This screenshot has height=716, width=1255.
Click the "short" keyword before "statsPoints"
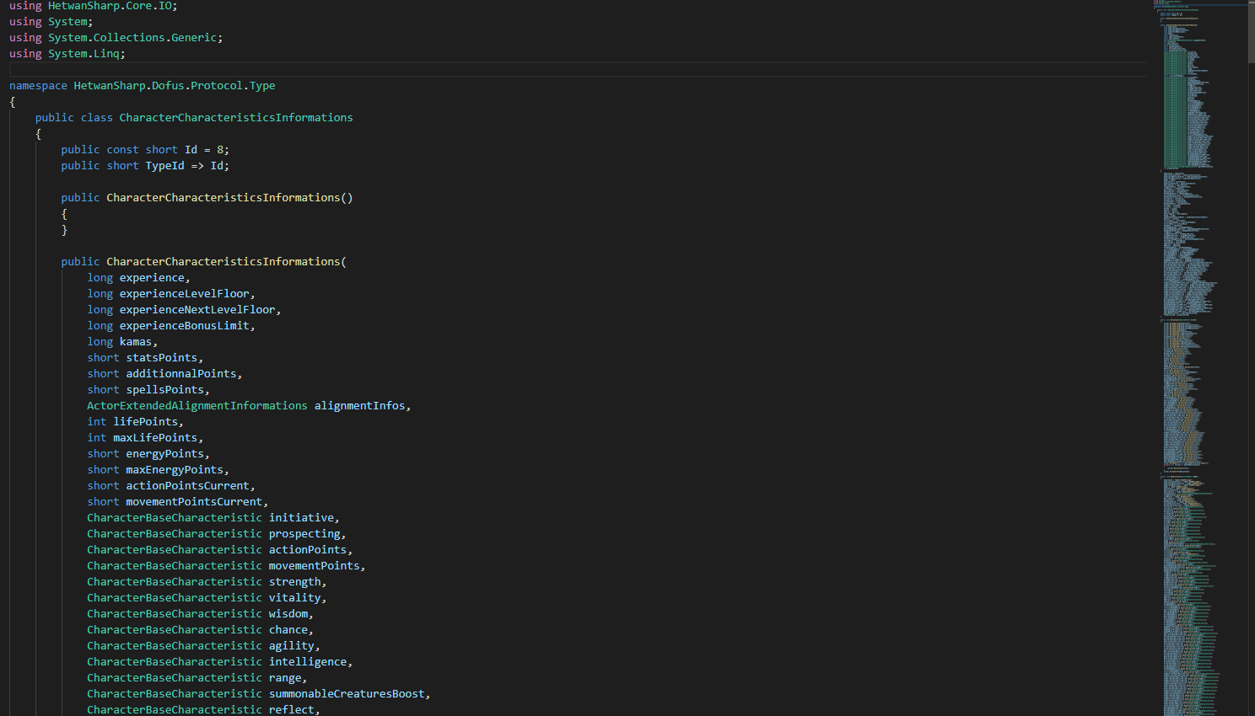(103, 358)
